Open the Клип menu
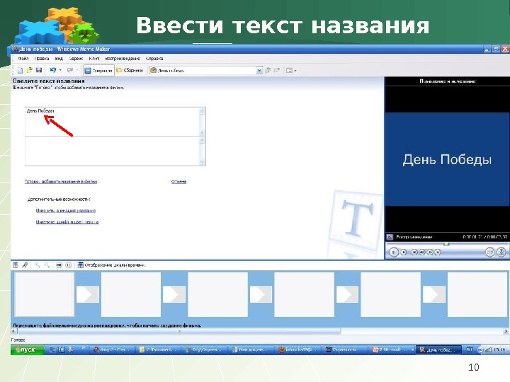 point(94,59)
